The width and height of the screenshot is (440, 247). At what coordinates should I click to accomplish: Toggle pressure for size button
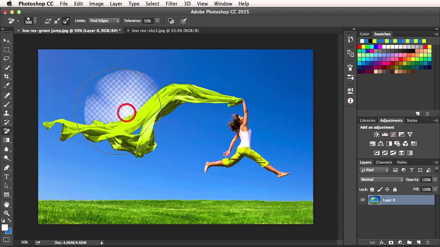point(184,21)
